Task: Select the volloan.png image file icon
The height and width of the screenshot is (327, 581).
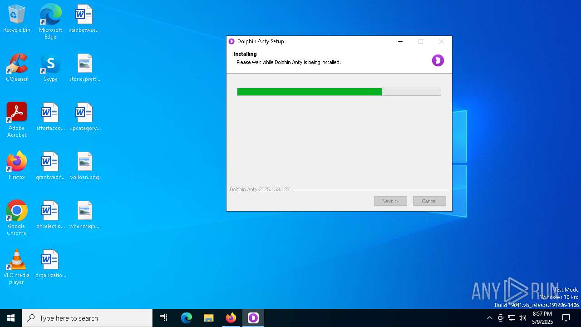Action: pyautogui.click(x=84, y=166)
